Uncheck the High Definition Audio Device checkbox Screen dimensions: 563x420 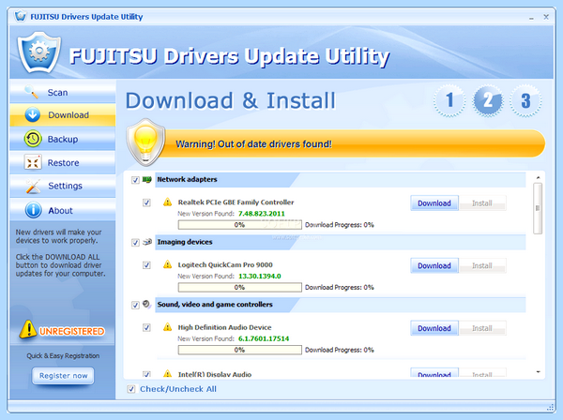click(x=146, y=328)
